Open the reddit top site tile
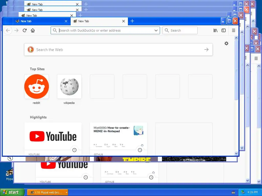Viewport: 262px width, 196px height. pyautogui.click(x=37, y=87)
